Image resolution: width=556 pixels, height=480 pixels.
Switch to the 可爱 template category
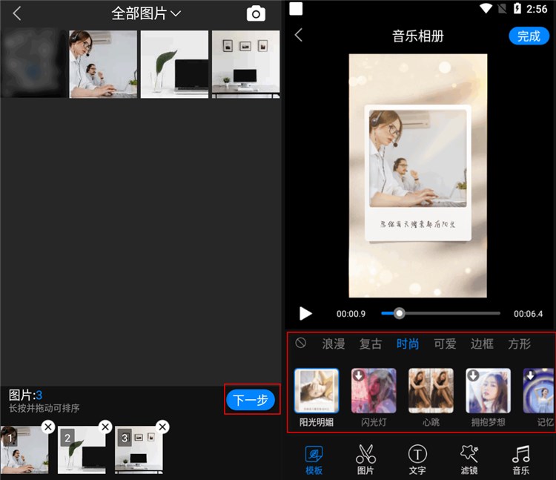pos(445,343)
